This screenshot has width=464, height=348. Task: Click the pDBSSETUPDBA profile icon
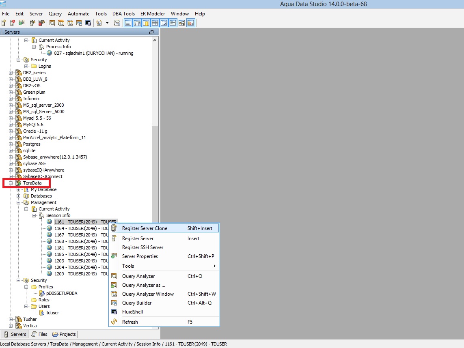tap(42, 293)
